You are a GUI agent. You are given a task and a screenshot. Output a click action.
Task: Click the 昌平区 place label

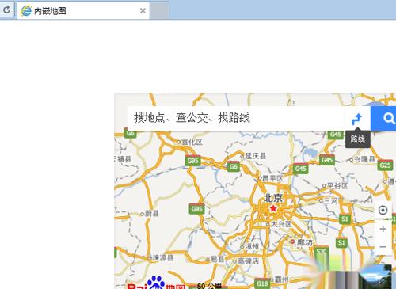[x=271, y=179]
